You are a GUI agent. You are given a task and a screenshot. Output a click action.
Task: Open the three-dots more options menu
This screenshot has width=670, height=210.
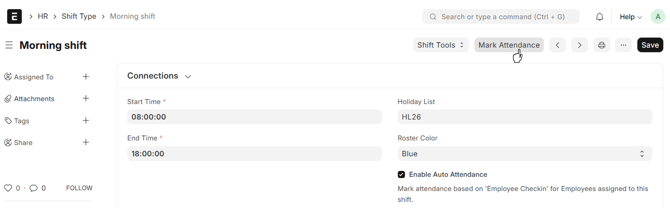623,45
